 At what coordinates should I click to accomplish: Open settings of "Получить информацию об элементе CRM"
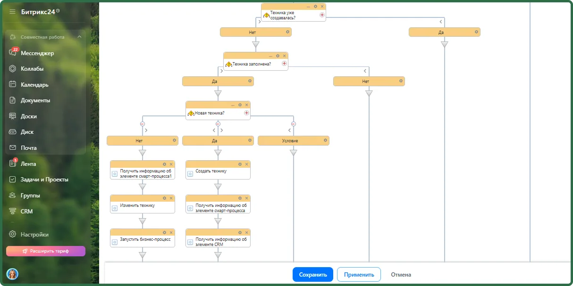[x=240, y=232]
